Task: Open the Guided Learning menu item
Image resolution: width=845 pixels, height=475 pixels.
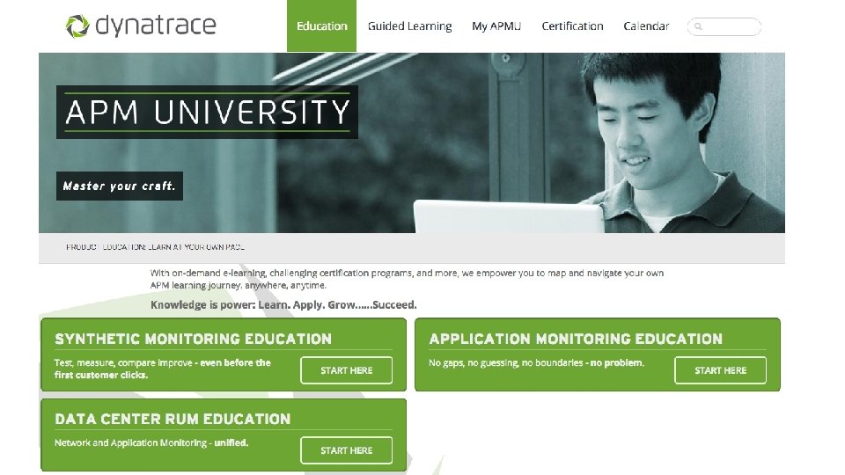Action: click(409, 26)
